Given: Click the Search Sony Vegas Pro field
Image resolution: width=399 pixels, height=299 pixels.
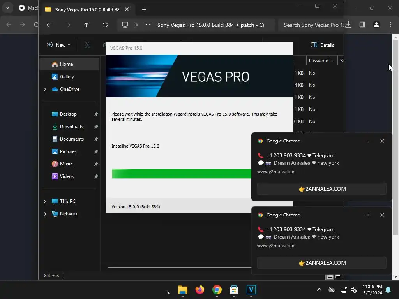Looking at the screenshot, I should click(x=311, y=25).
